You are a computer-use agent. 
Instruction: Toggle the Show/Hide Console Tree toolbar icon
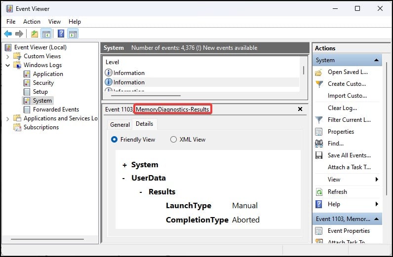(x=46, y=34)
